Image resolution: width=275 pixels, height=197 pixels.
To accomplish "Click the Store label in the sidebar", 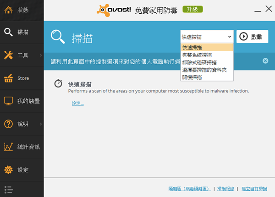I will (x=23, y=78).
